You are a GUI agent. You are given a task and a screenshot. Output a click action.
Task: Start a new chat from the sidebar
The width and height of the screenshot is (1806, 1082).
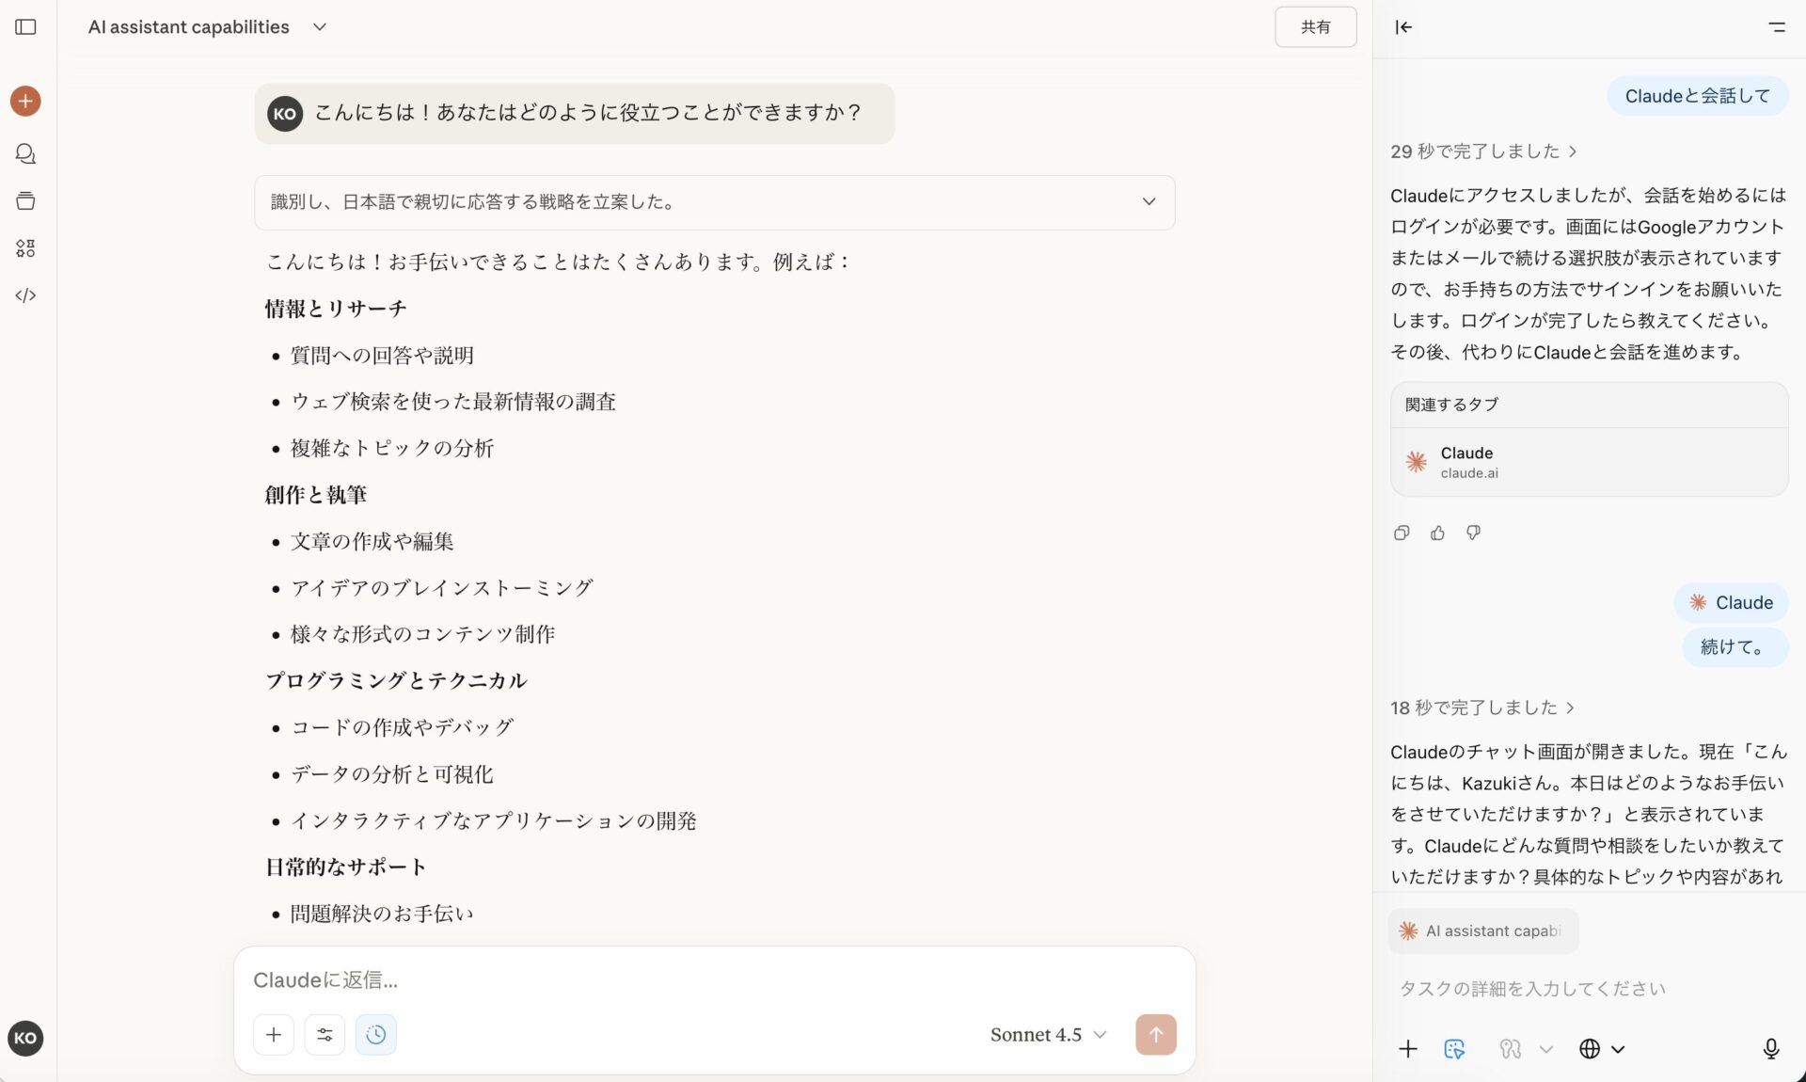click(25, 101)
